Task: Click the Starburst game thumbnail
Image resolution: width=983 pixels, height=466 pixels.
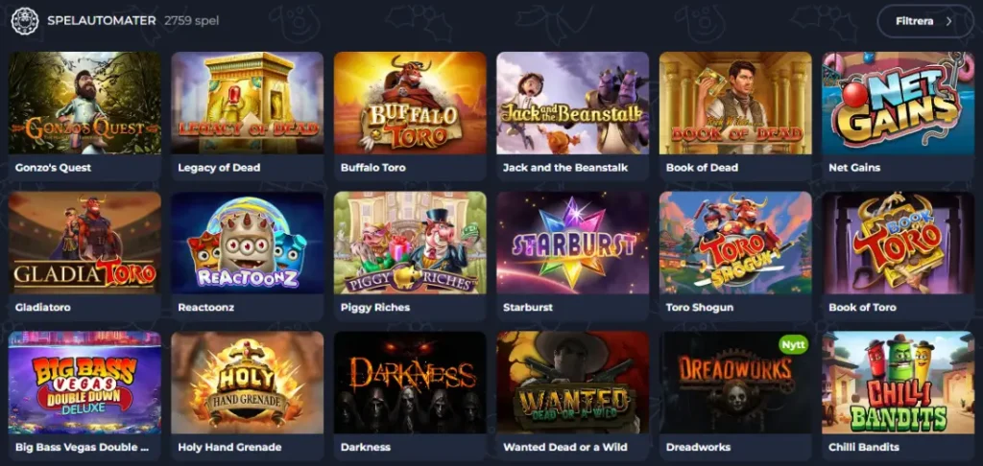Action: (572, 243)
